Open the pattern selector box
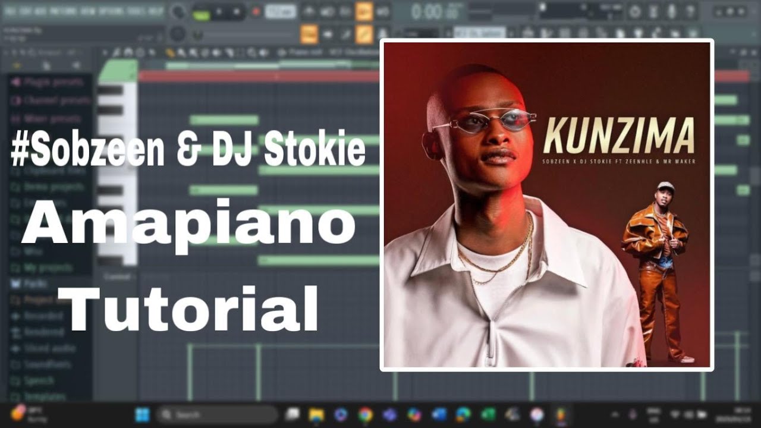Screen dimensions: 761x428 [x=479, y=33]
